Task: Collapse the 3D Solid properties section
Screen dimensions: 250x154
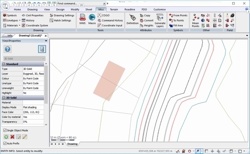Action: click(4, 97)
